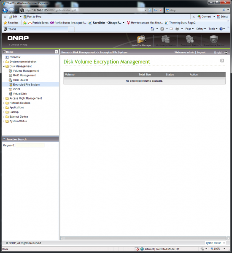Viewport: 232px width, 253px height.
Task: Open Throwing Stars, Page 2 favorite
Action: pyautogui.click(x=181, y=23)
